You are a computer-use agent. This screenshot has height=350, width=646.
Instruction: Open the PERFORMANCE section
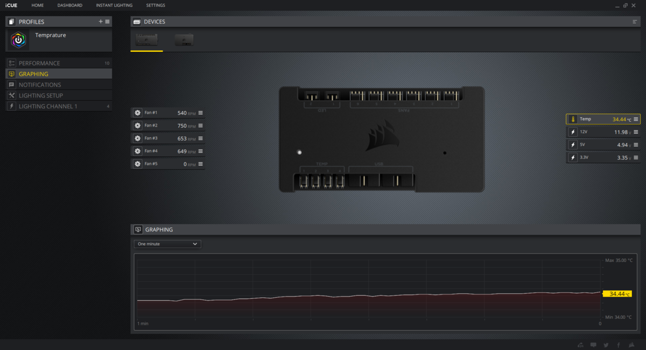(59, 63)
